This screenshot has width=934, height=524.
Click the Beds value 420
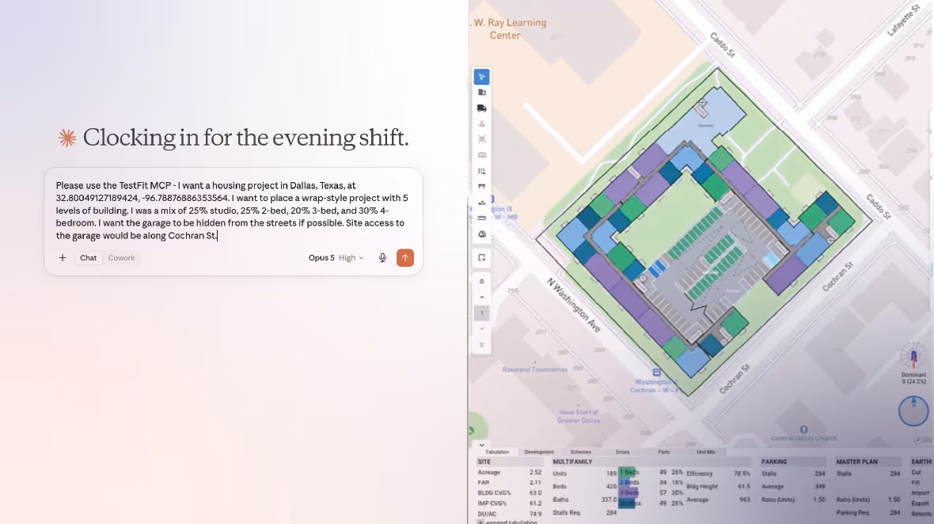tap(611, 487)
